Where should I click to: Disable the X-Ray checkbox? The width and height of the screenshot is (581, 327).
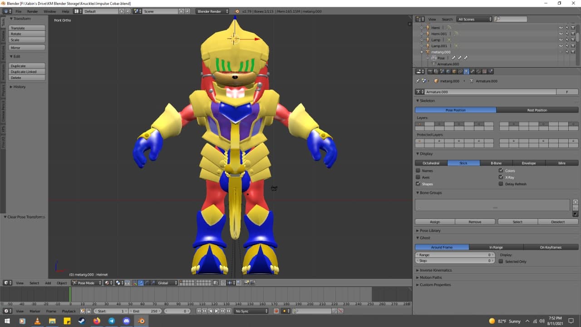click(501, 177)
